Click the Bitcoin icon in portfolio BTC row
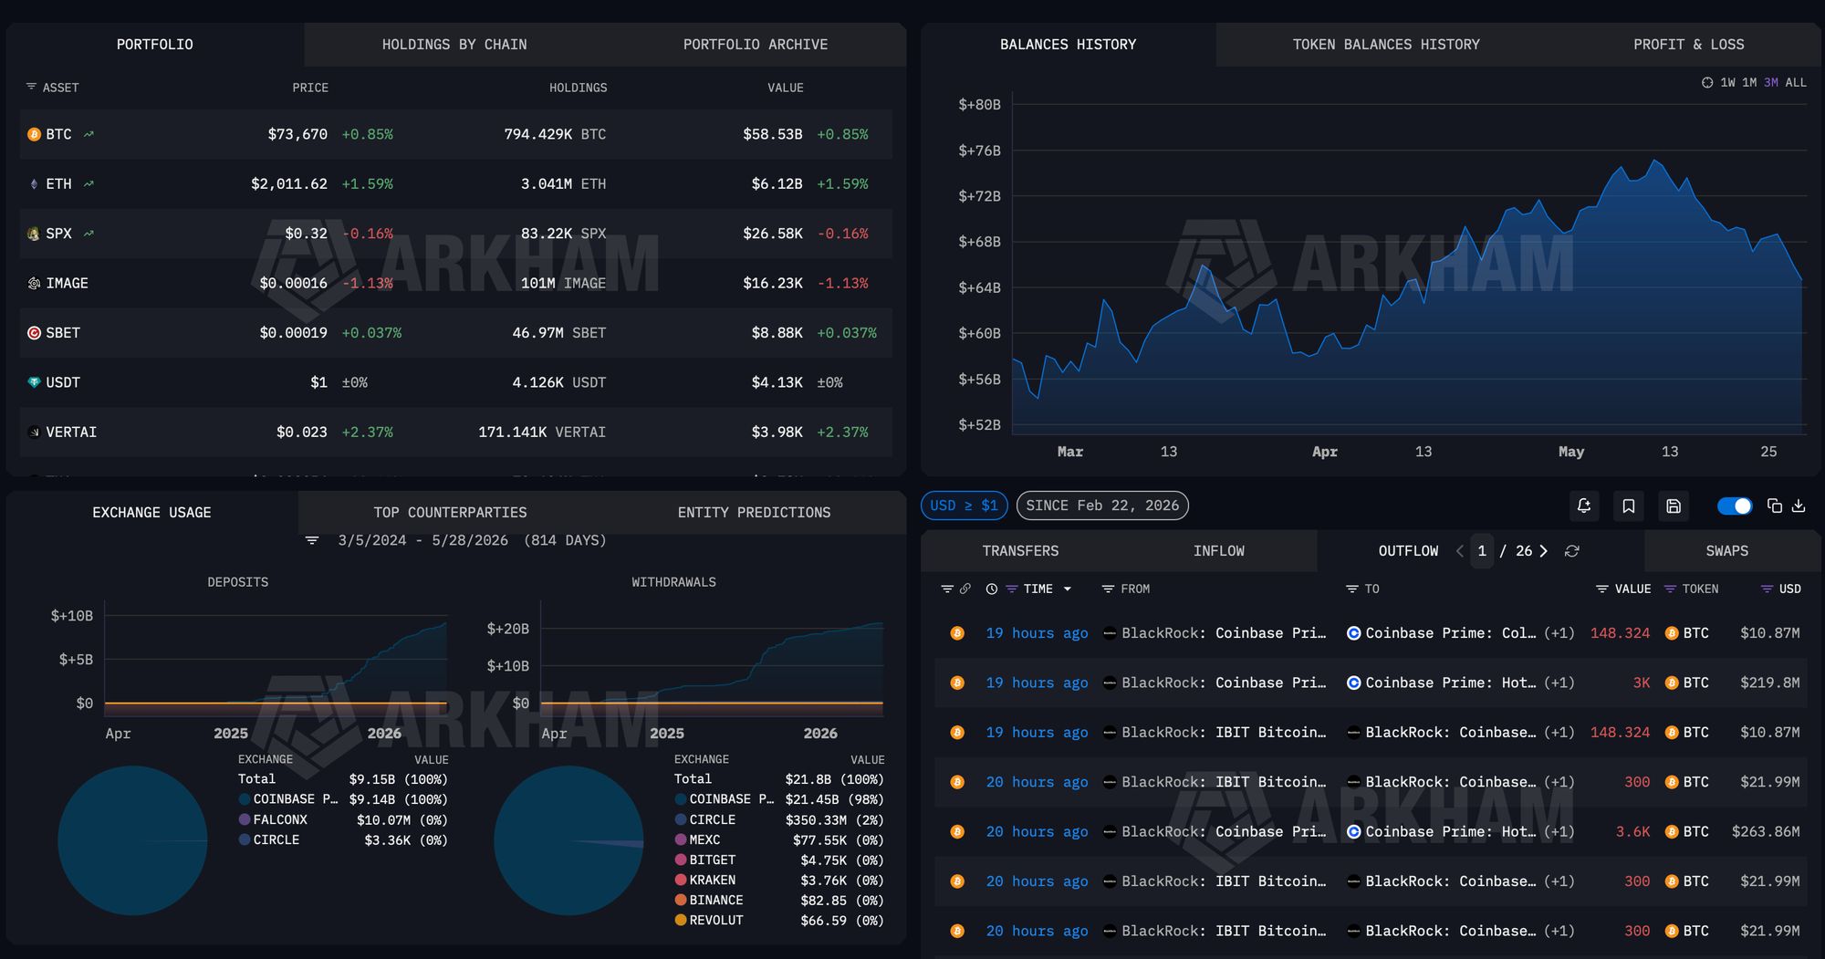1825x959 pixels. [34, 134]
